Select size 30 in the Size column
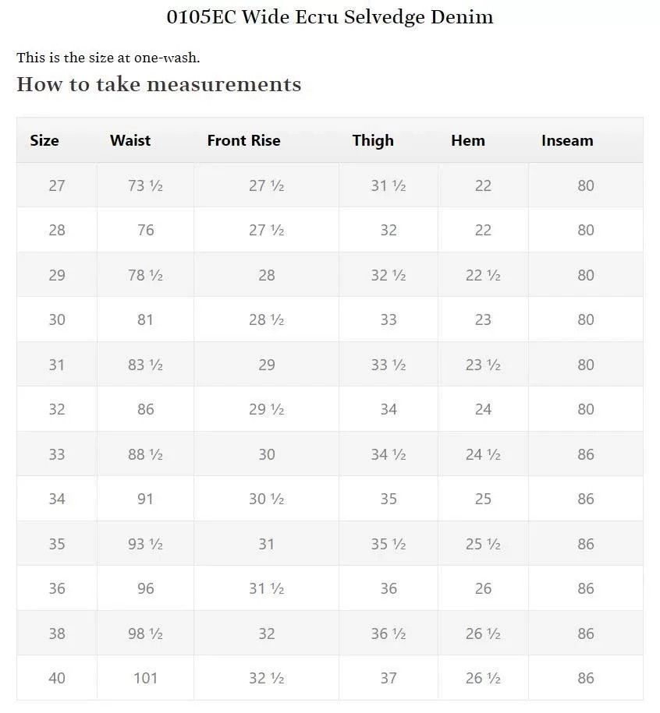660x713 pixels. pos(57,319)
